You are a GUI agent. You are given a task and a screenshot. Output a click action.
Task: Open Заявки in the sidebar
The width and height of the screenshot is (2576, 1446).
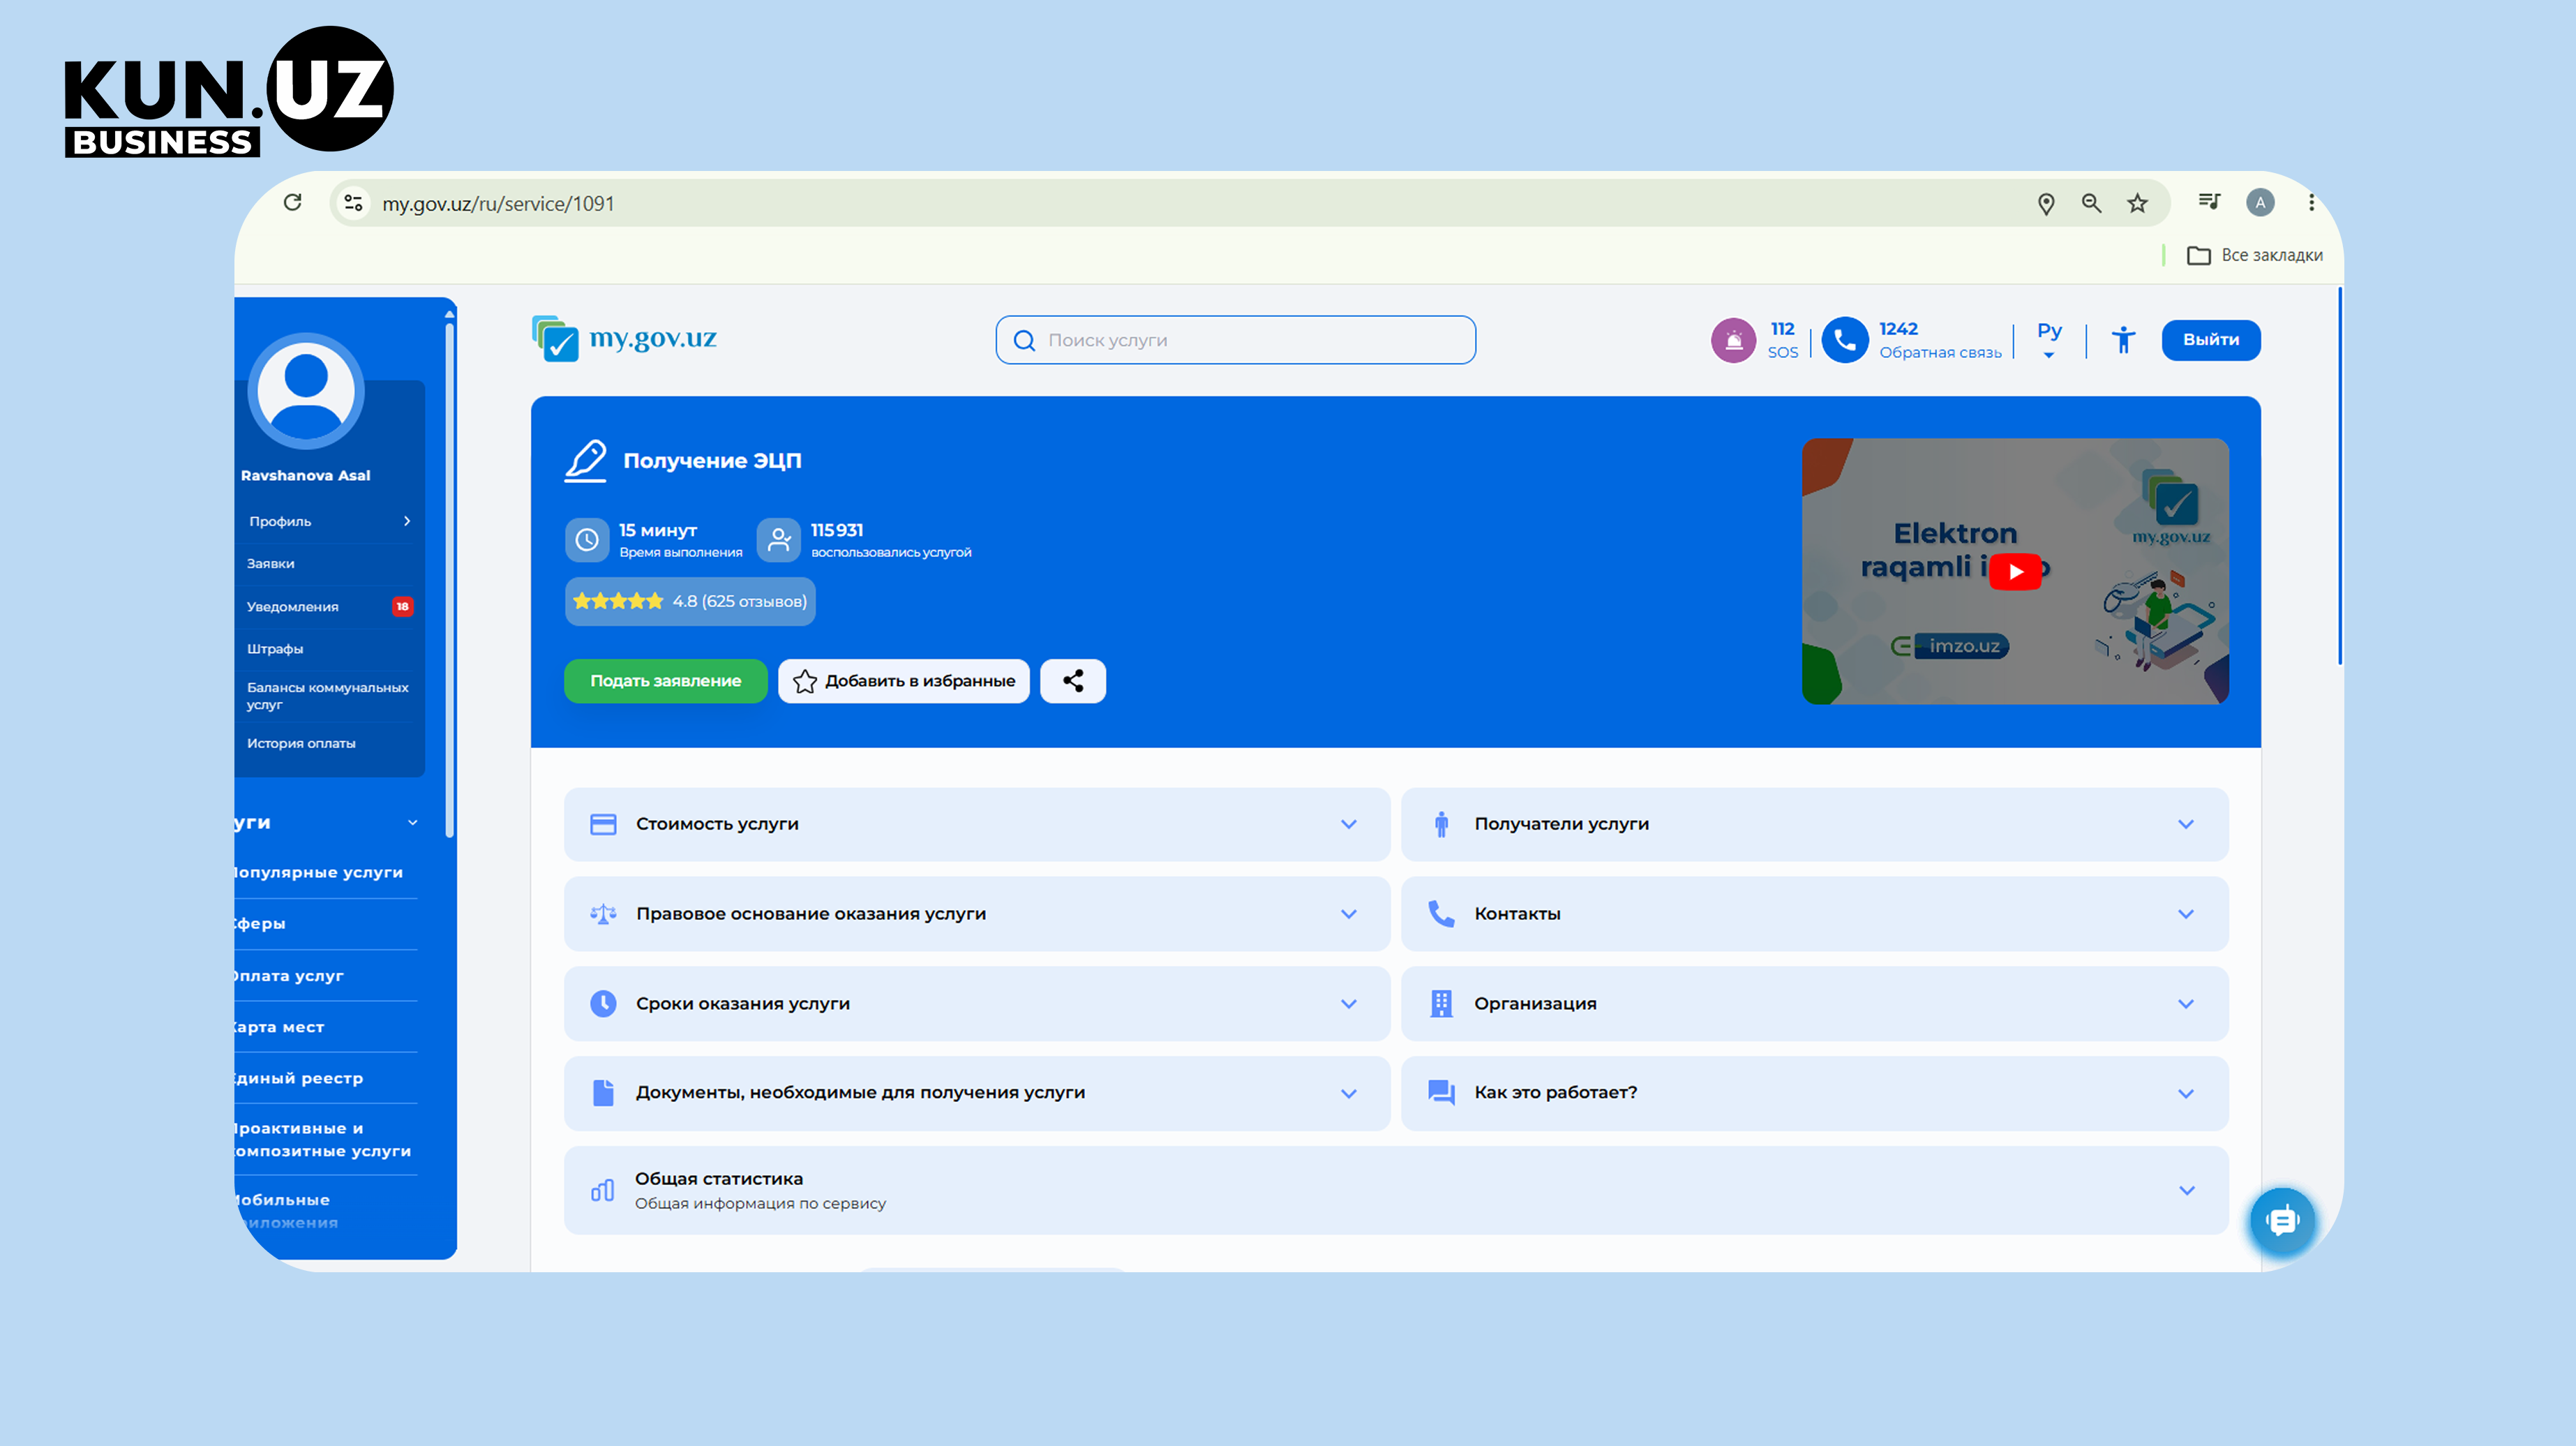click(x=271, y=564)
